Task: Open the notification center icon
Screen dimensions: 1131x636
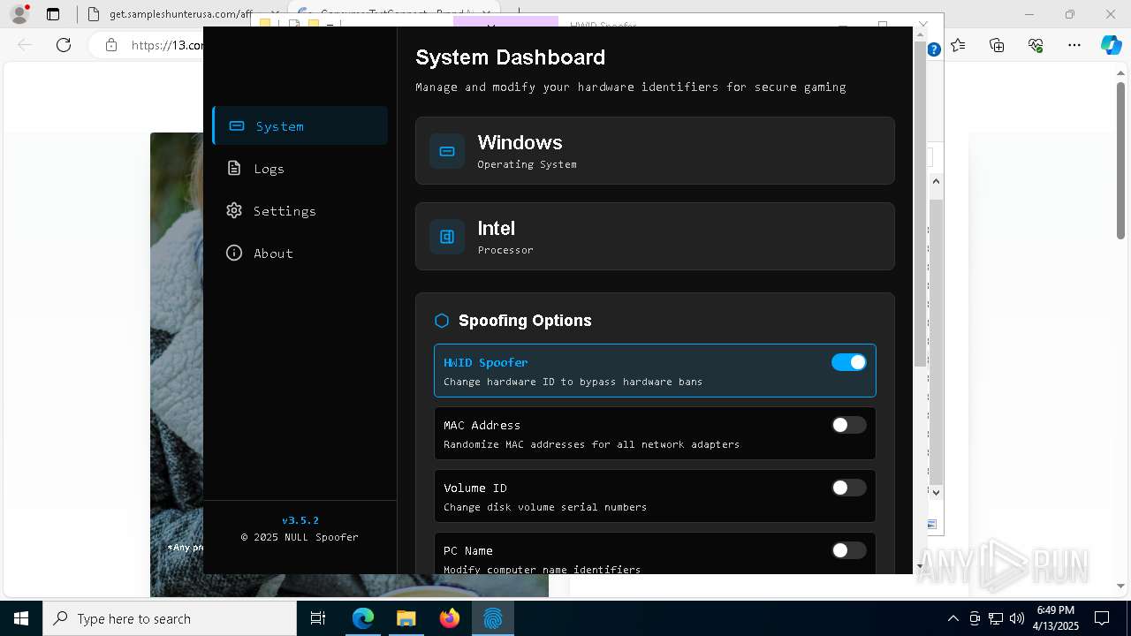Action: 1102,618
